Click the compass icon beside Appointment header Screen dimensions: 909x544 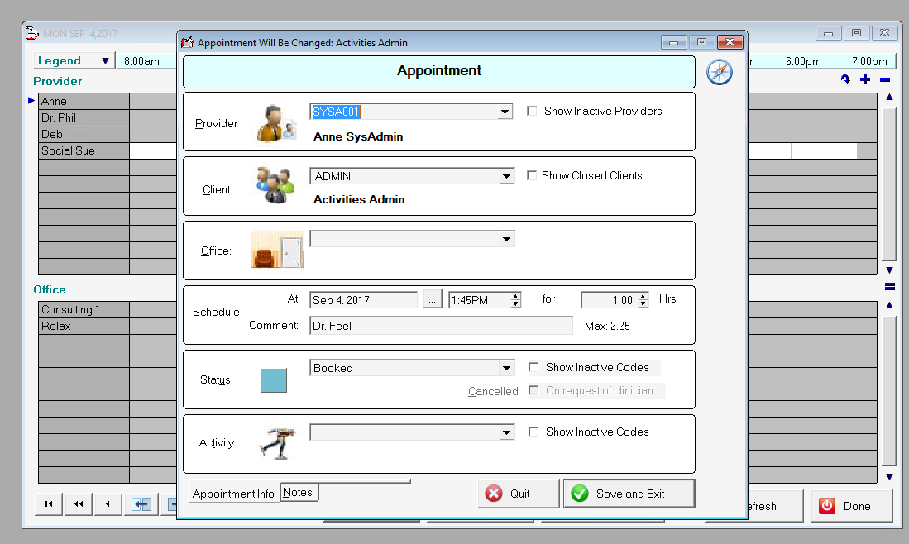[719, 72]
